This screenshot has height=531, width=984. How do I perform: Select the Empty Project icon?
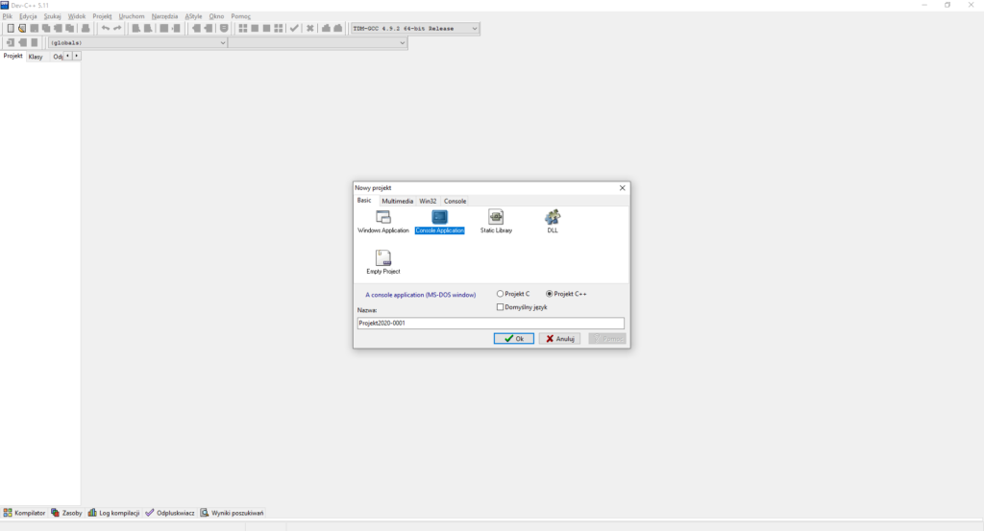[x=382, y=258]
